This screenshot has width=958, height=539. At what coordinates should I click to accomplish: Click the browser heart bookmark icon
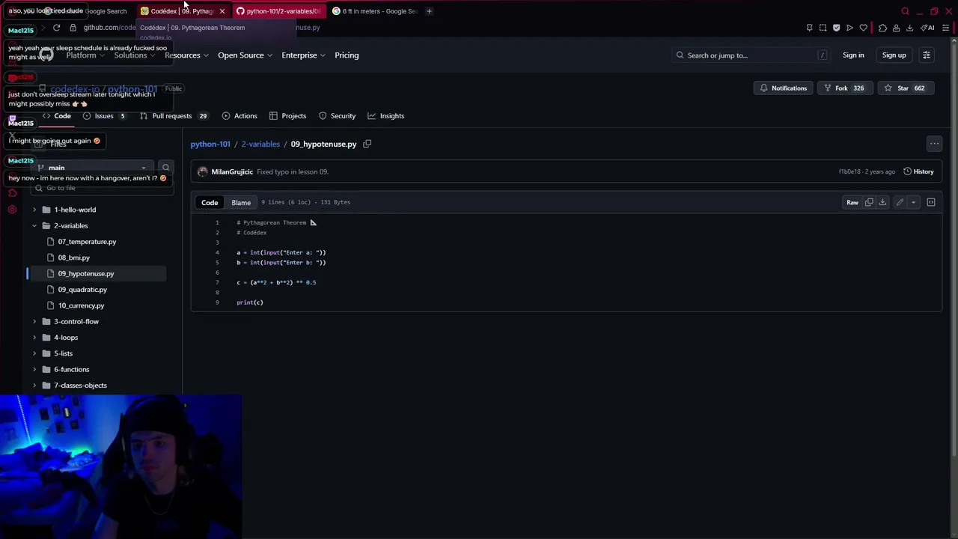click(x=863, y=28)
